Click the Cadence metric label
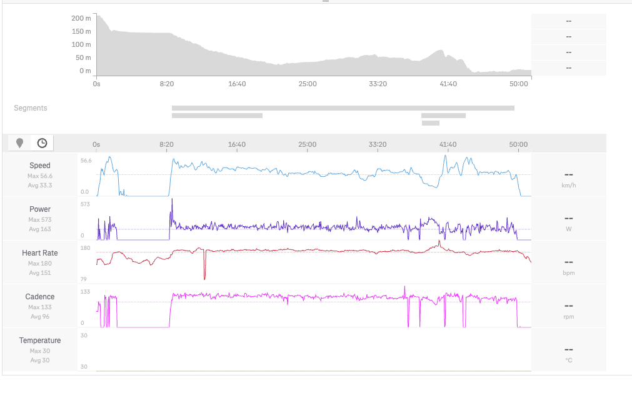This screenshot has height=393, width=632. 40,297
